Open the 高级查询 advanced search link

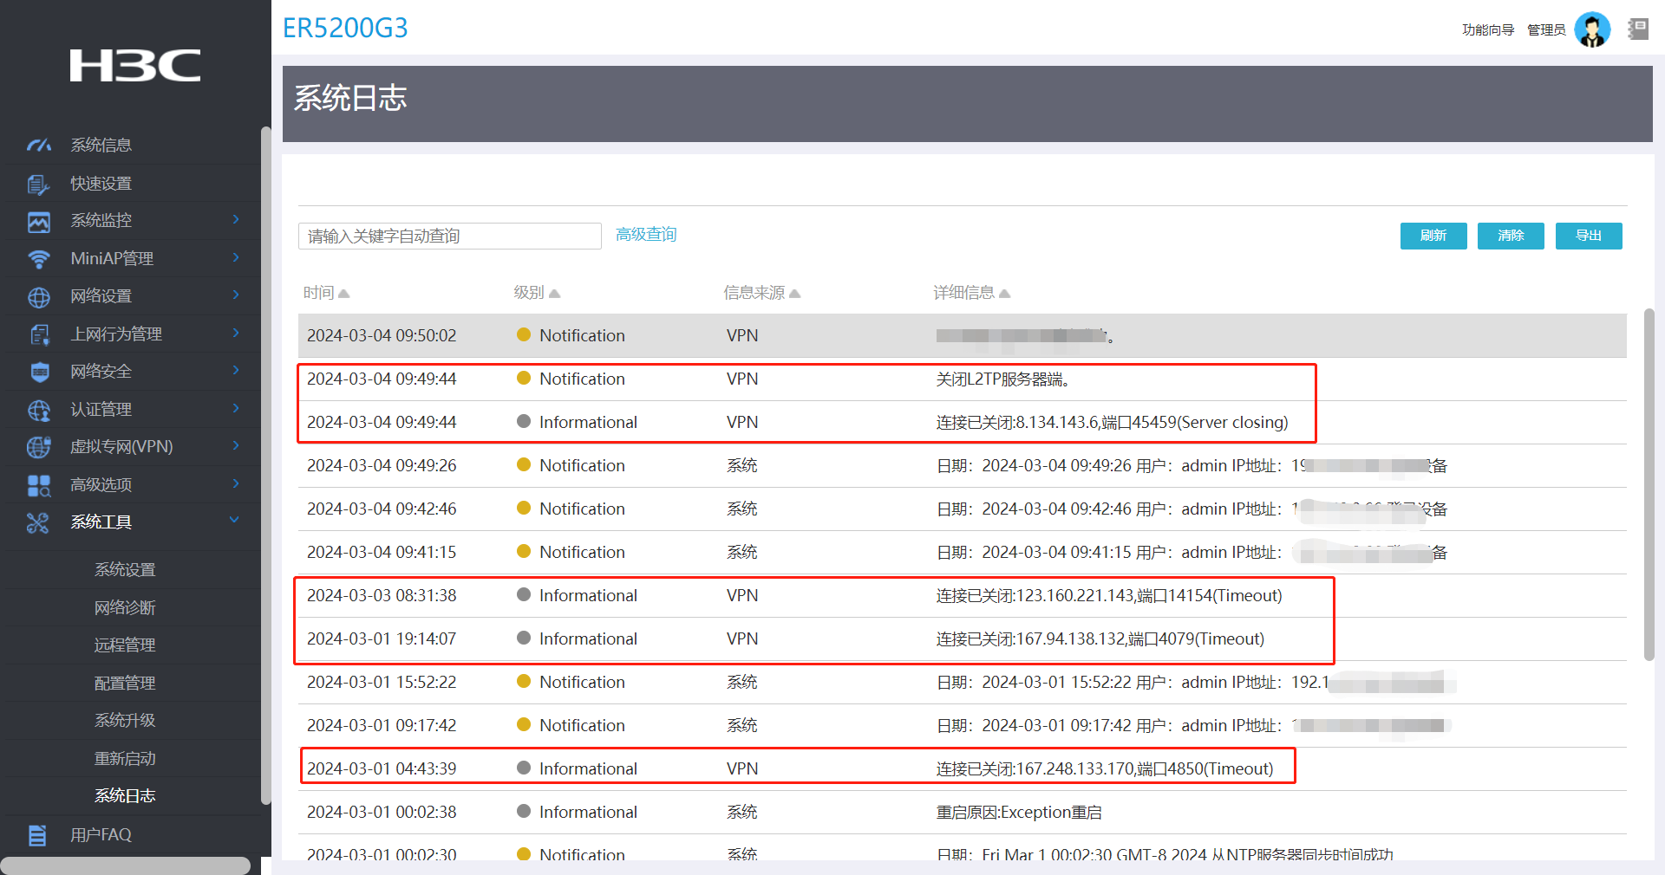[x=646, y=235]
